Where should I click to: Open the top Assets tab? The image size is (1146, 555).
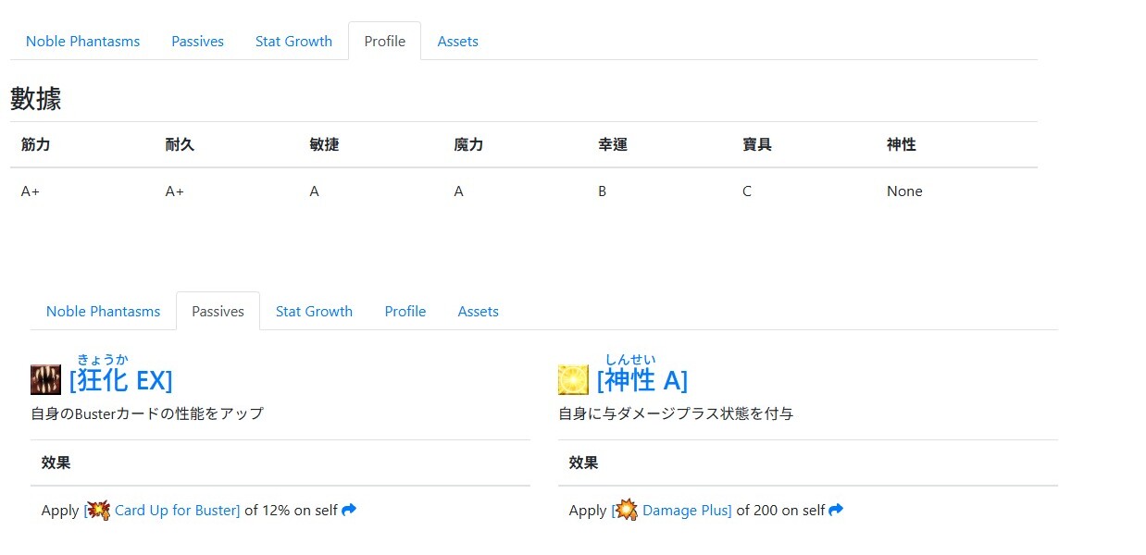[458, 41]
